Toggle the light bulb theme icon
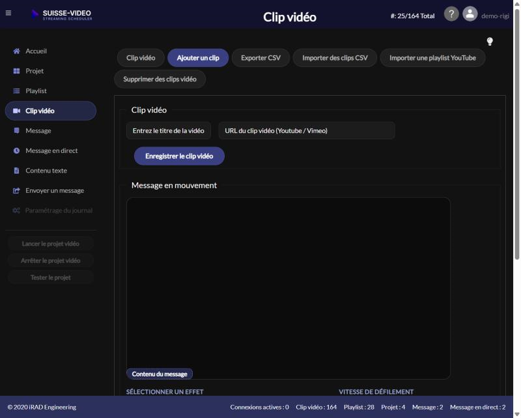The width and height of the screenshot is (521, 418). 490,42
